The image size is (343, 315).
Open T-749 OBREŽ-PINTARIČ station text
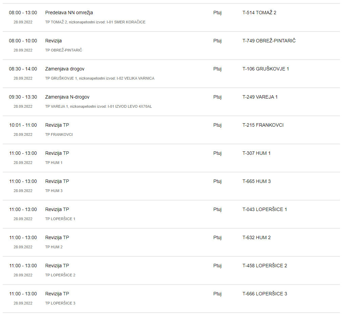(x=269, y=41)
